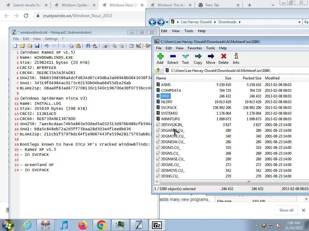Click the 7-Zip horizontal scrollbar thumb
This screenshot has height=231, width=309.
(249, 182)
